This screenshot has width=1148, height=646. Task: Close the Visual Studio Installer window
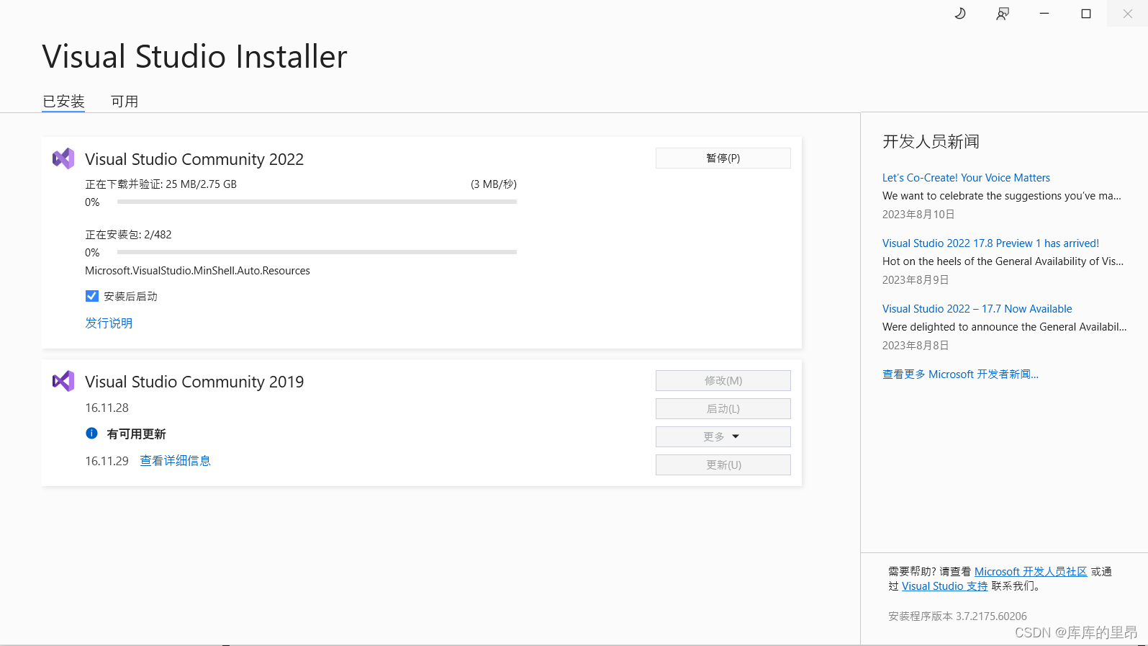[1128, 14]
